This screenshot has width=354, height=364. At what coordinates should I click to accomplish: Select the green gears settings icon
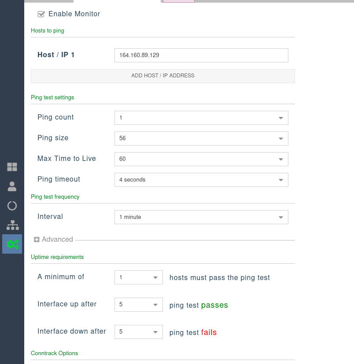(12, 244)
